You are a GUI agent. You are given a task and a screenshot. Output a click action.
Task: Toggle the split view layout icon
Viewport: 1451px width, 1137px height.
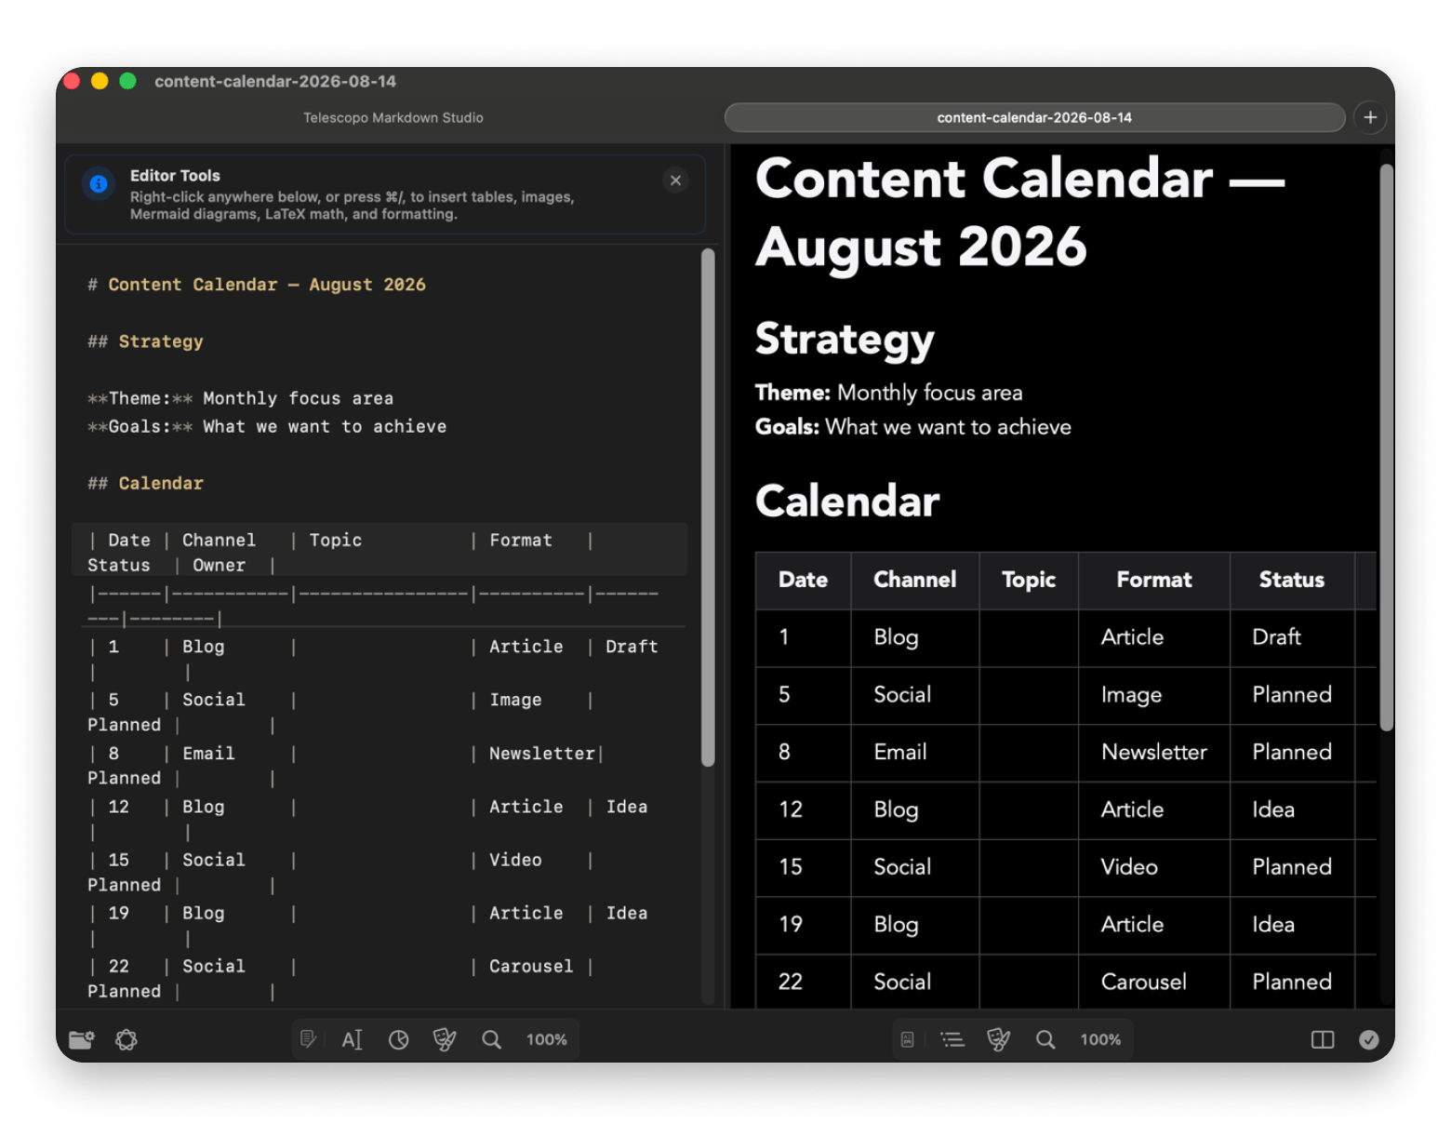[1323, 1039]
